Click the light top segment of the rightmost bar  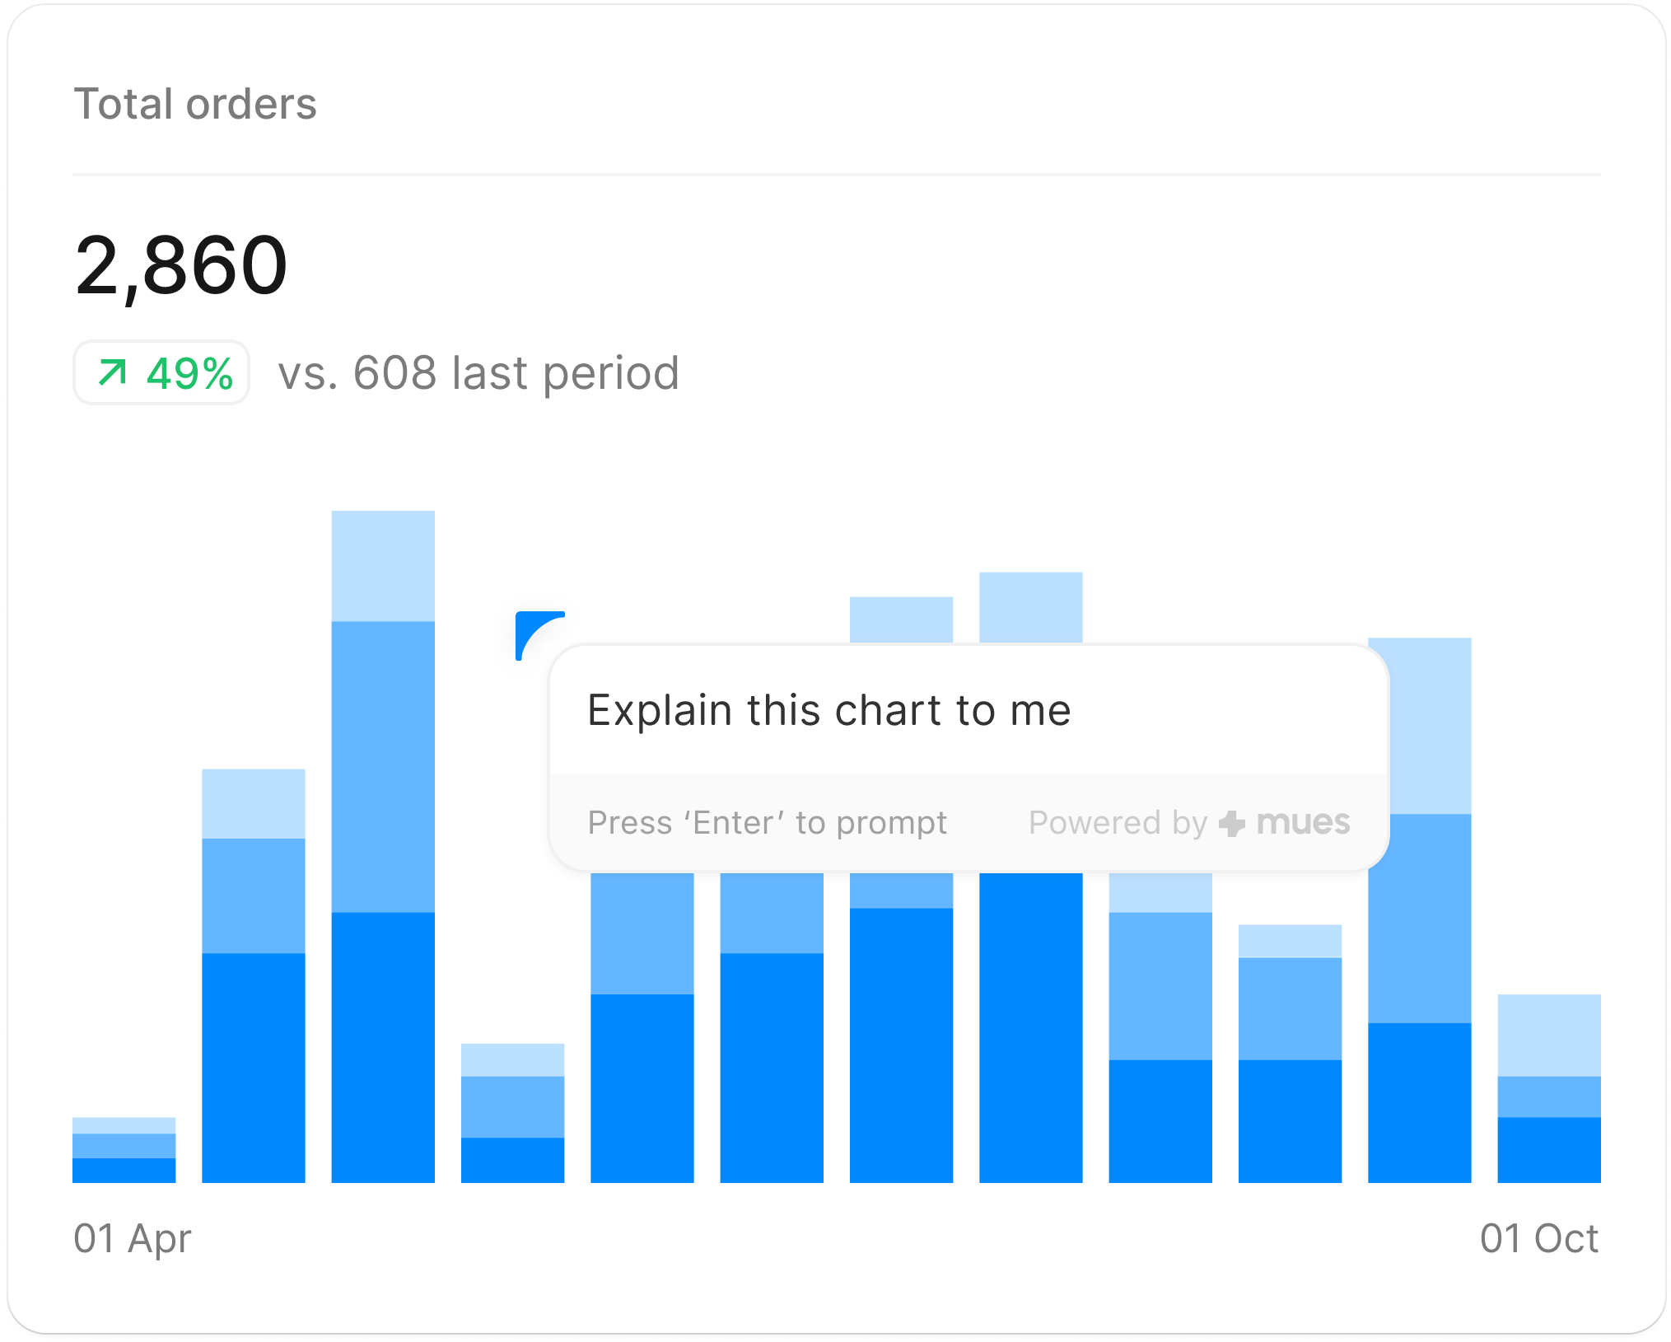[1548, 1035]
